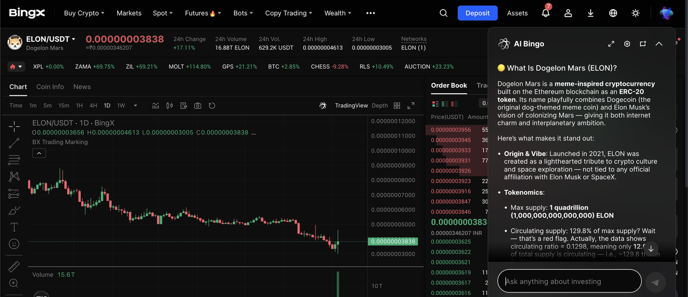This screenshot has height=297, width=688.
Task: Click the download app icon
Action: coord(591,13)
